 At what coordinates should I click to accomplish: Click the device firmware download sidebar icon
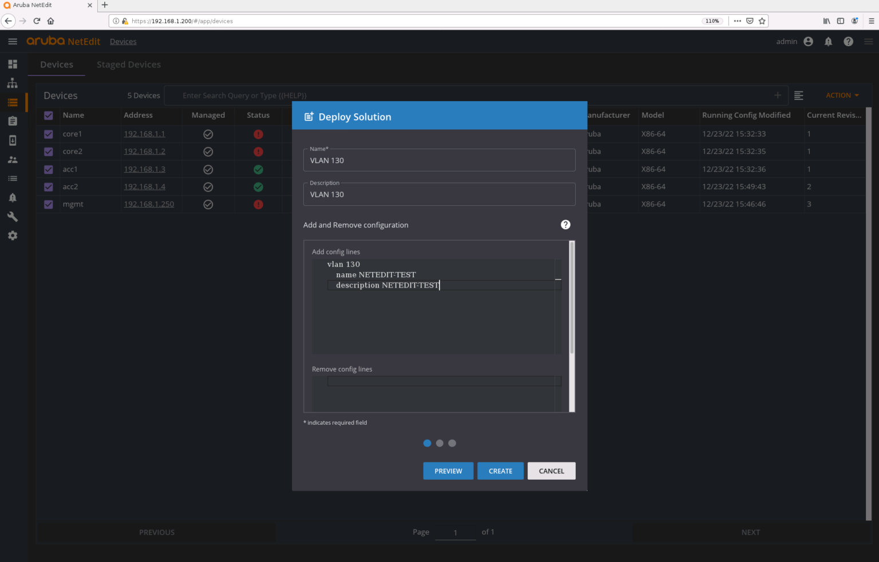coord(13,140)
